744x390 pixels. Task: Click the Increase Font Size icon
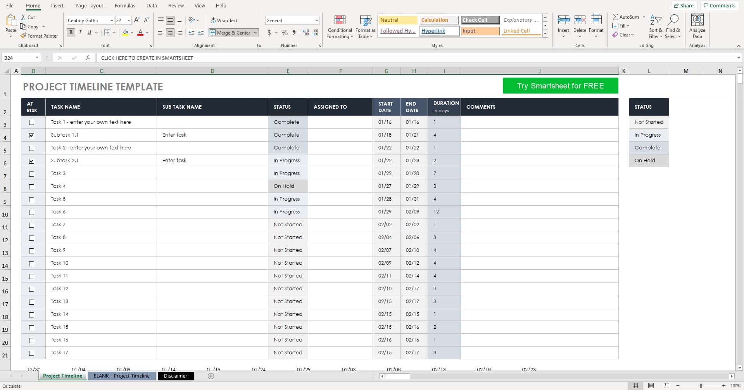(137, 20)
